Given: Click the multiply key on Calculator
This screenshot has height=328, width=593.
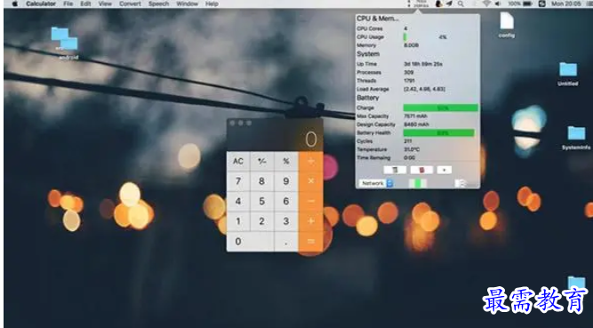Looking at the screenshot, I should coord(311,181).
